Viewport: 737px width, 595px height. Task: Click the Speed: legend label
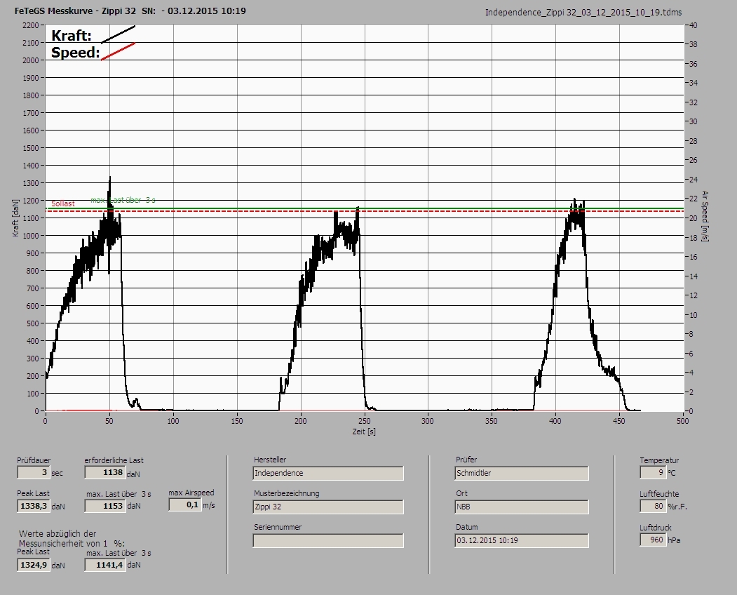[75, 52]
